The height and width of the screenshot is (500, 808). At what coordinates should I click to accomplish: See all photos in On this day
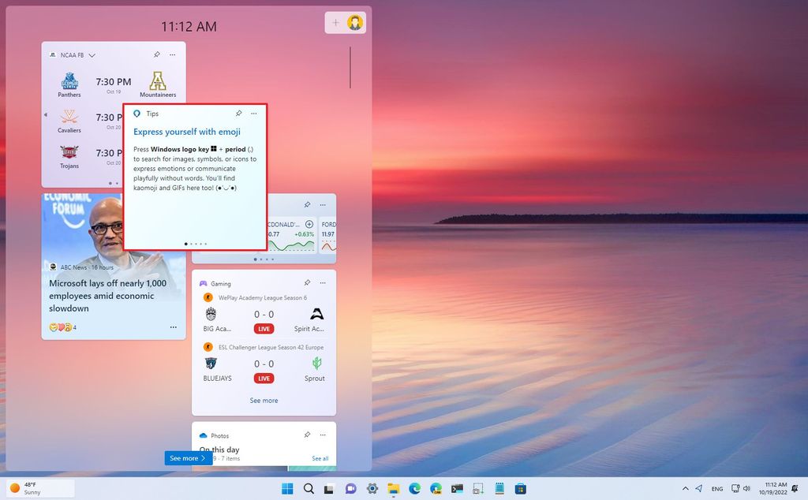coord(320,458)
